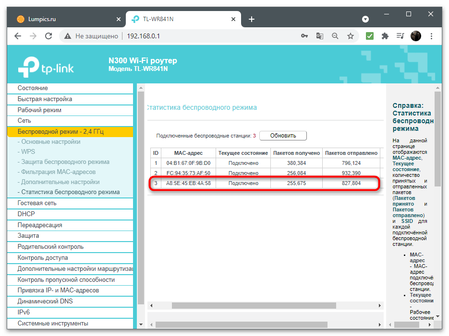
Task: Click the browser reload icon
Action: 49,36
